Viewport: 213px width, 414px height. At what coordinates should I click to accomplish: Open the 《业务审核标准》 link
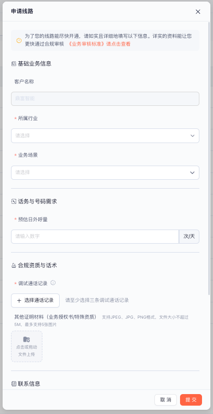[x=99, y=44]
